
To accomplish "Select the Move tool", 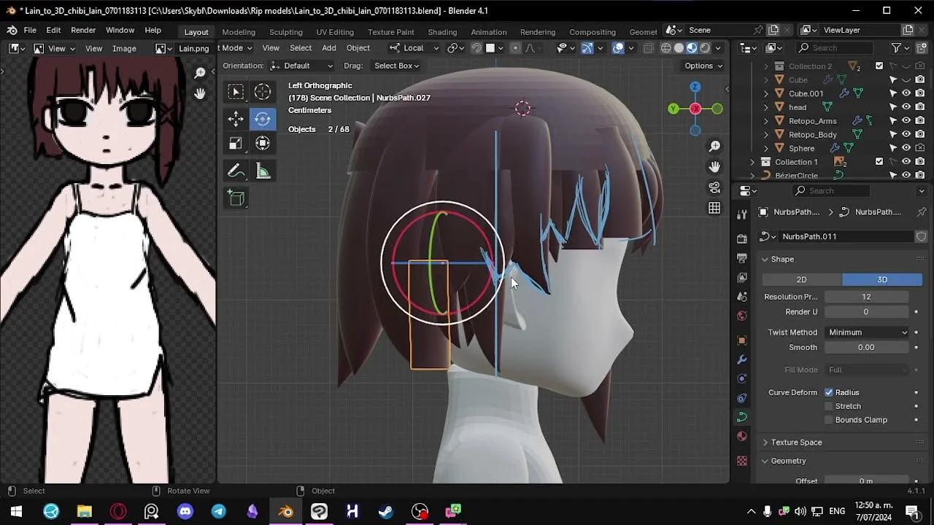I will pos(236,118).
